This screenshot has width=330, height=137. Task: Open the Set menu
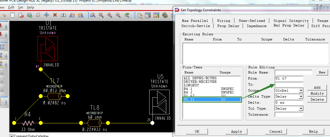(21, 7)
